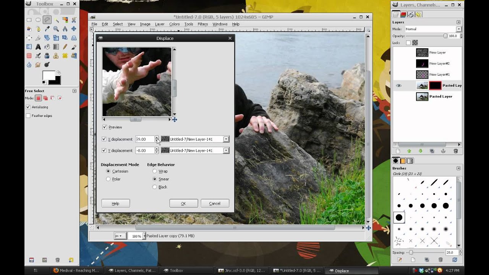Image resolution: width=489 pixels, height=275 pixels.
Task: Toggle visibility eye of Pasted Layer copy
Action: 398,86
